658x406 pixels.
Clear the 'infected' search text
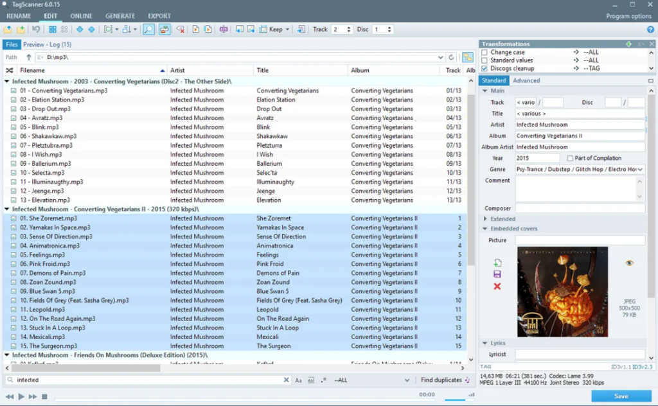[286, 380]
